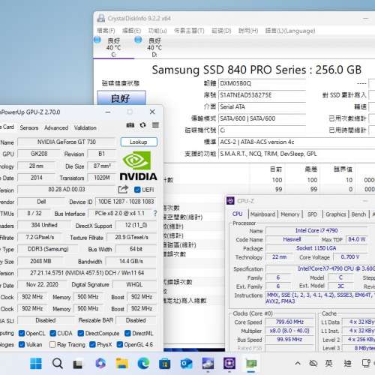This screenshot has width=375, height=375.
Task: Switch to the Graphics tab in CPU-Z
Action: click(336, 214)
